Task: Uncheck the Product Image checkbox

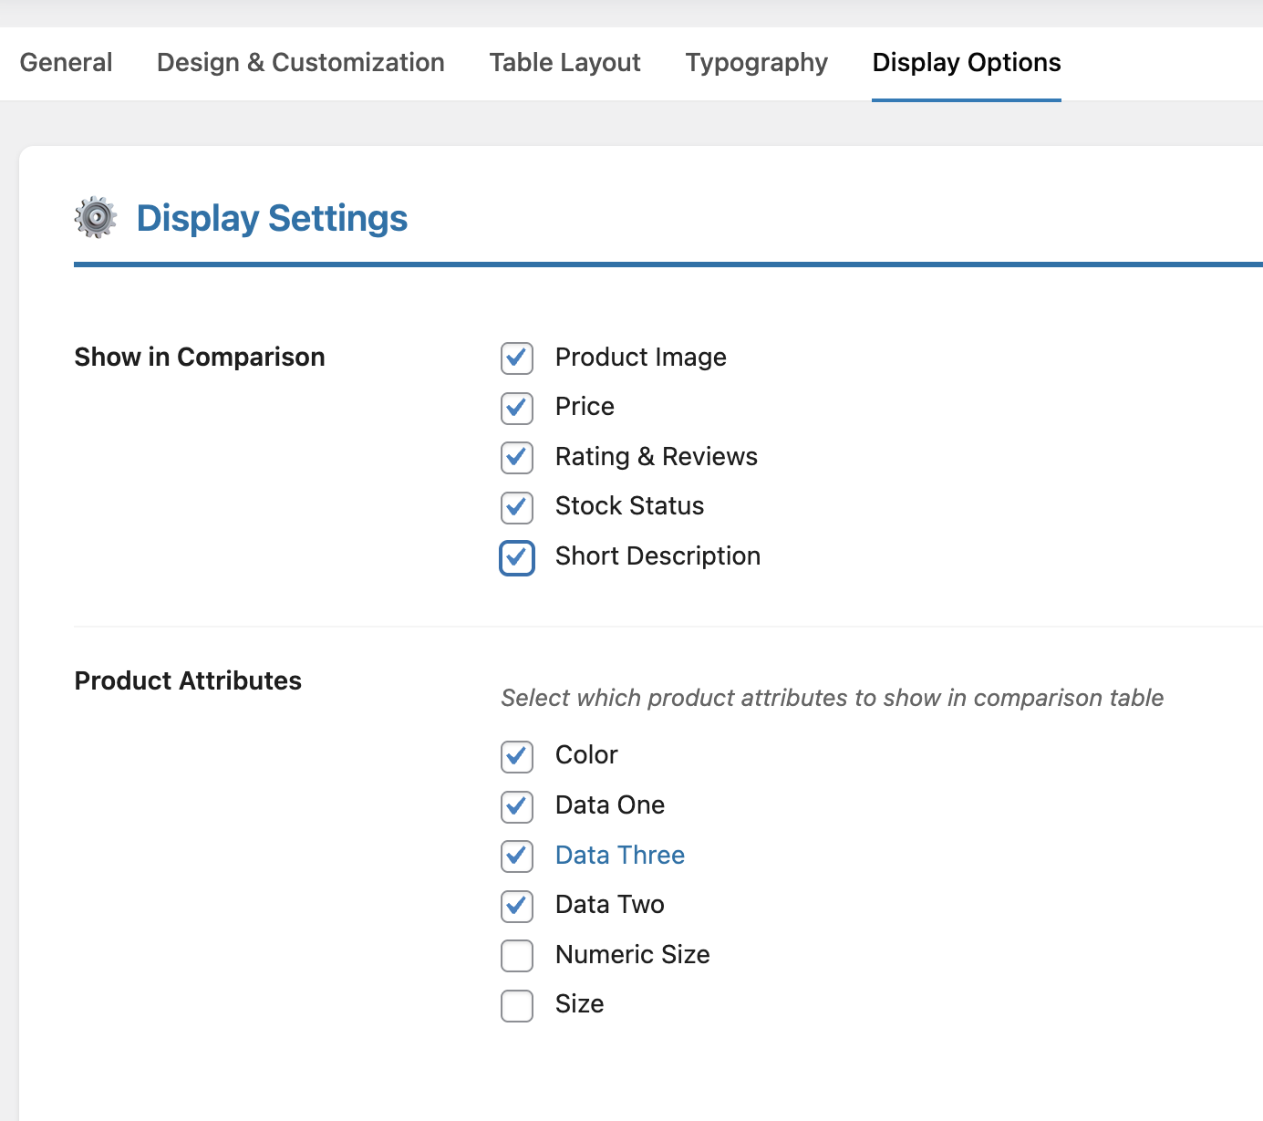Action: [517, 358]
